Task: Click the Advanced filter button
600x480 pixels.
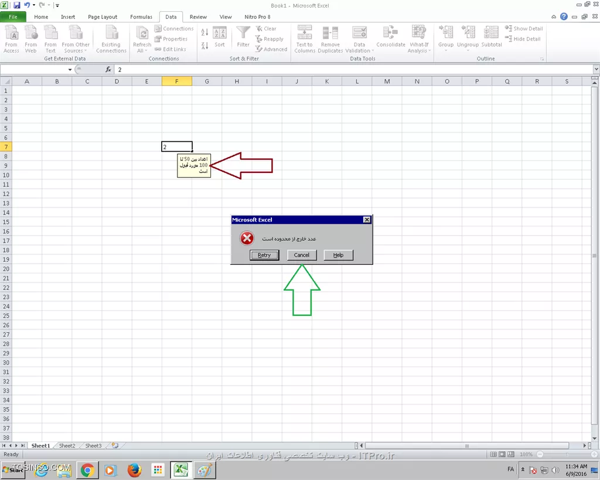Action: [x=271, y=49]
